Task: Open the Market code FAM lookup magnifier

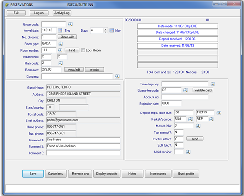Action: click(190, 119)
